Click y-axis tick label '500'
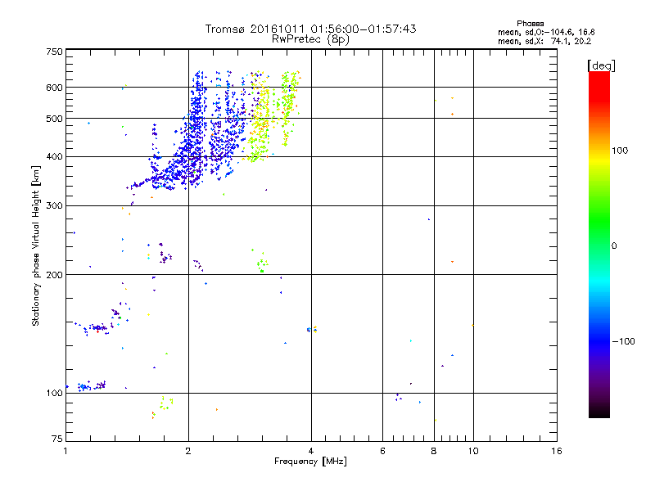The image size is (655, 491). point(54,119)
